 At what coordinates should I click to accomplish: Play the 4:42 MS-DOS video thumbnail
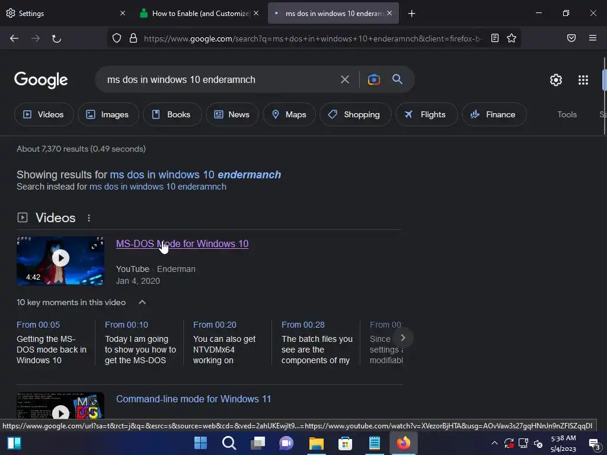(60, 261)
